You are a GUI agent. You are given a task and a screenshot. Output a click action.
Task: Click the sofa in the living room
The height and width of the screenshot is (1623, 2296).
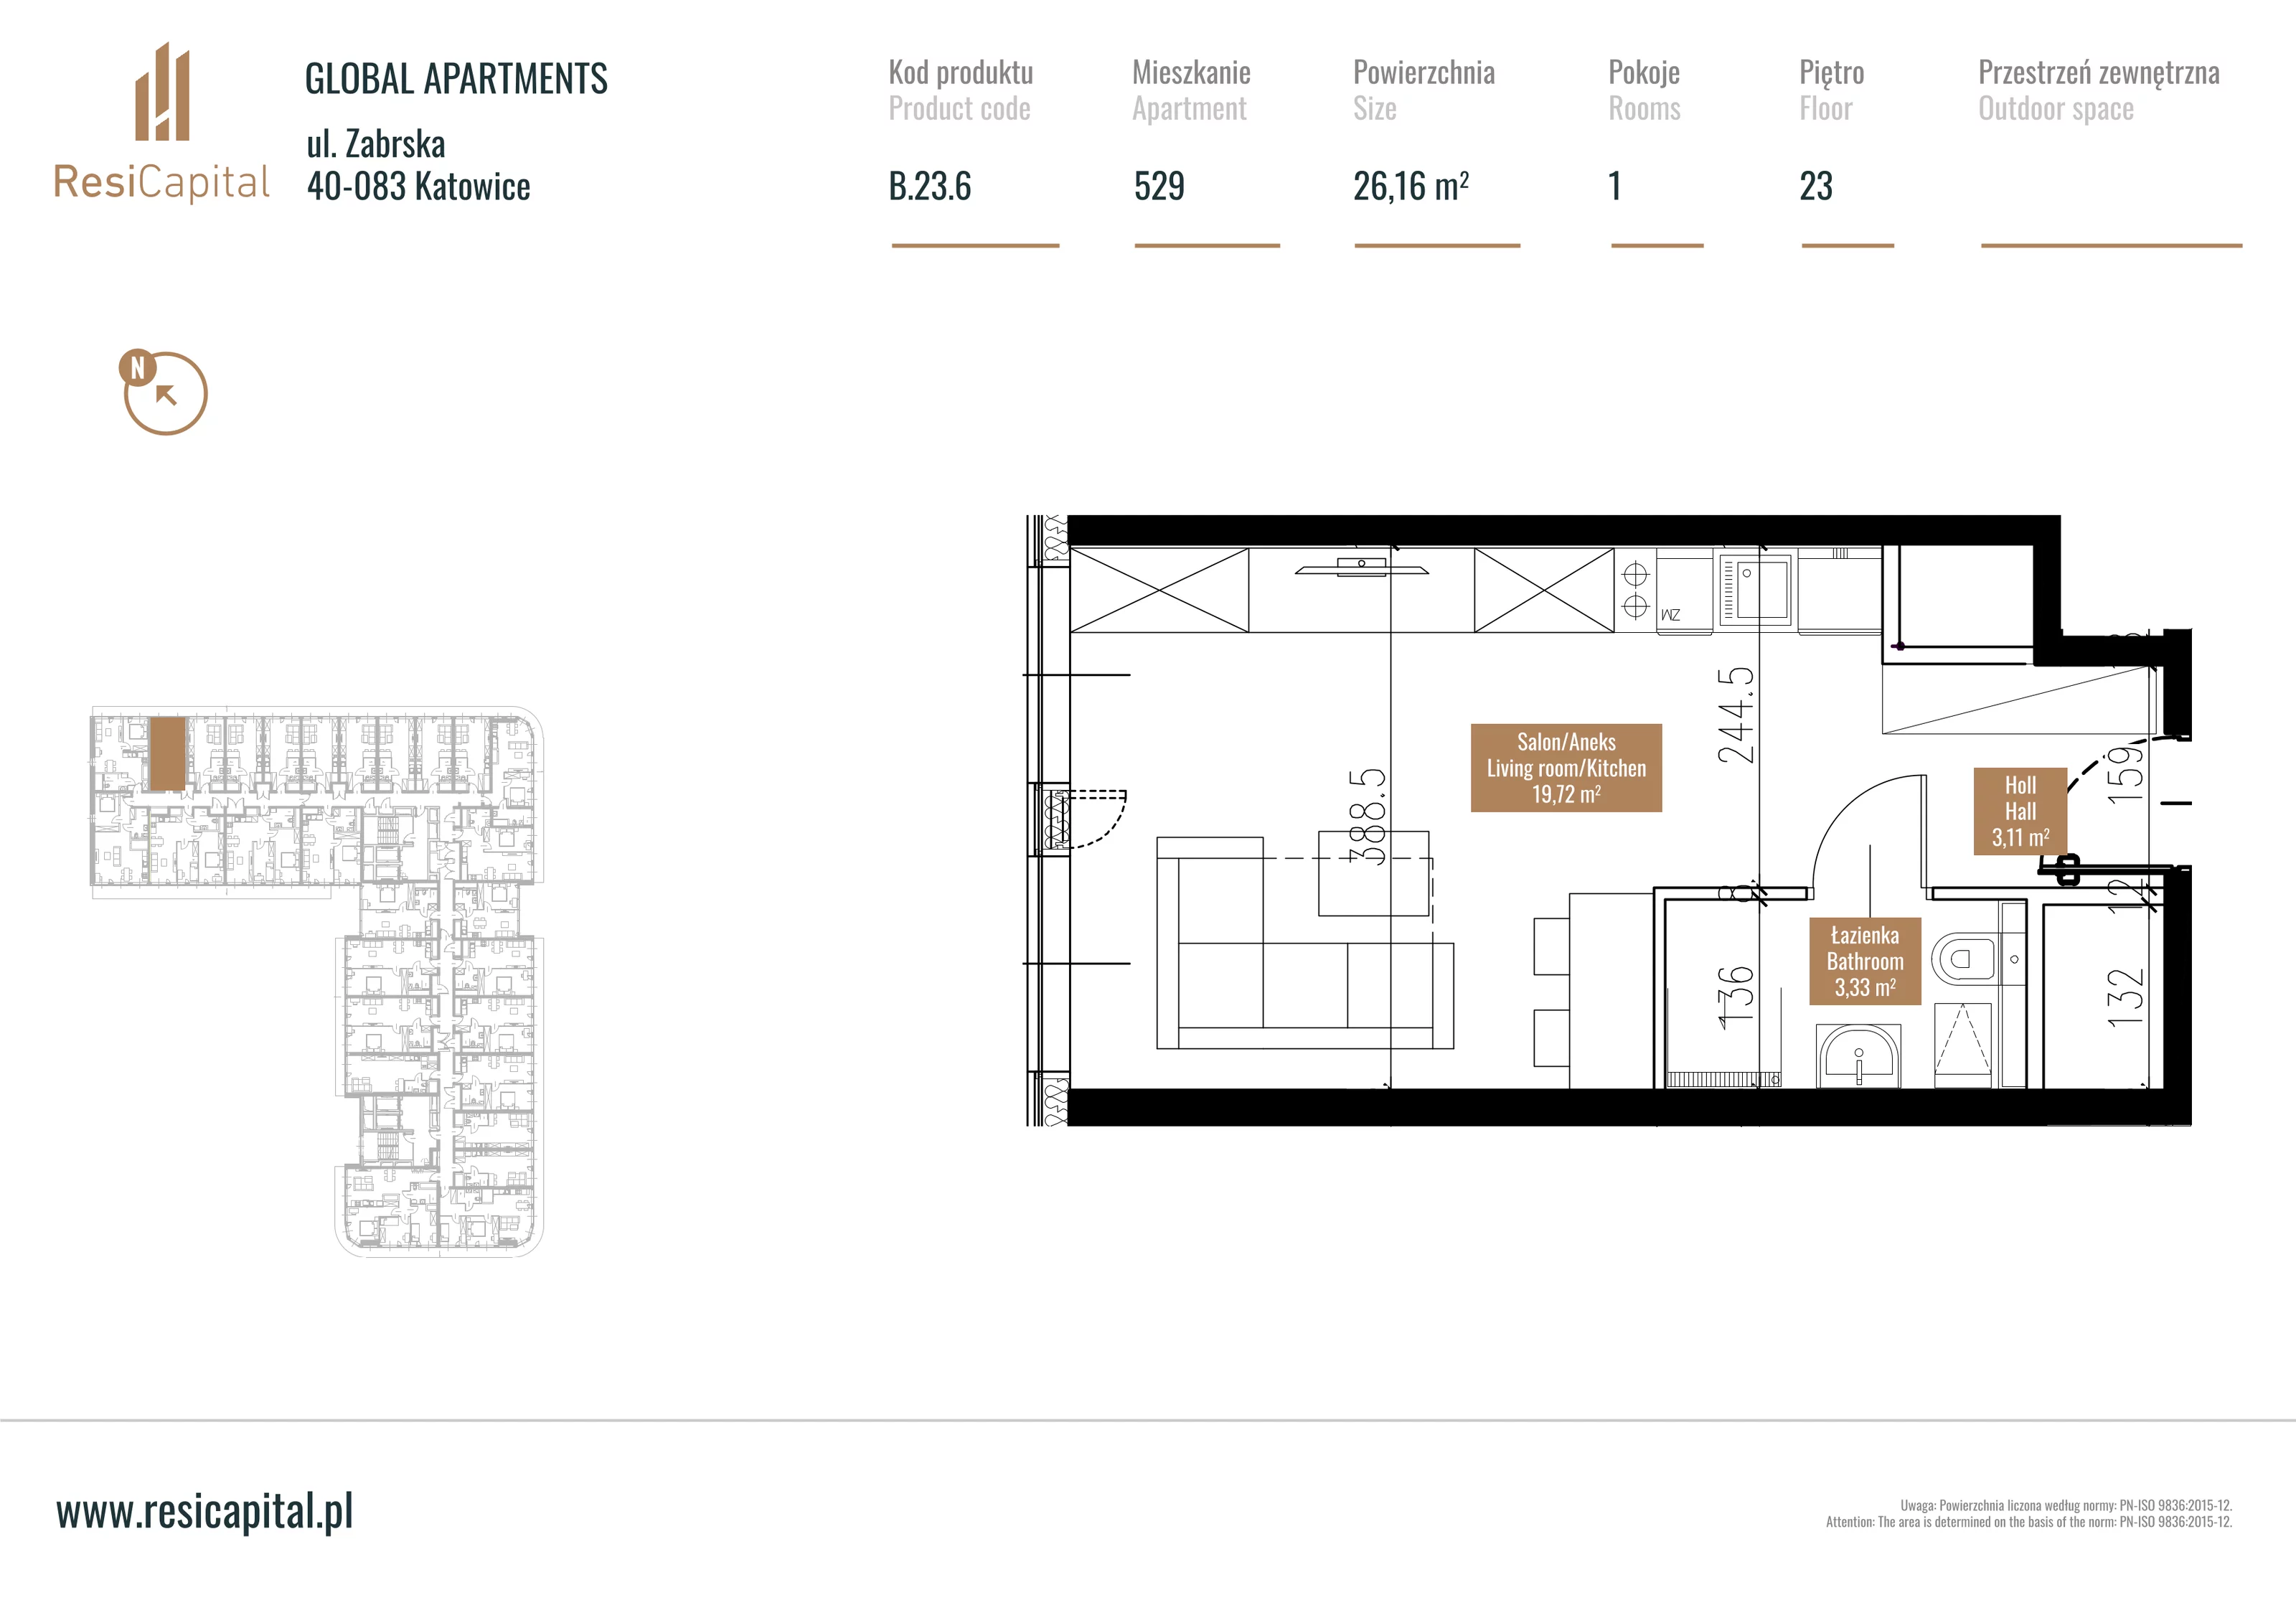click(1305, 943)
